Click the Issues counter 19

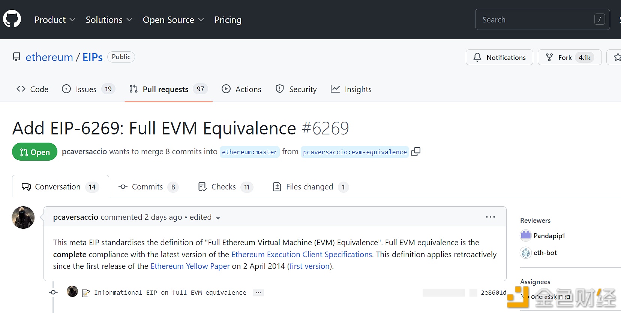point(108,89)
